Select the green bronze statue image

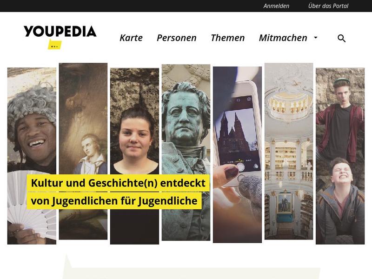pyautogui.click(x=186, y=153)
